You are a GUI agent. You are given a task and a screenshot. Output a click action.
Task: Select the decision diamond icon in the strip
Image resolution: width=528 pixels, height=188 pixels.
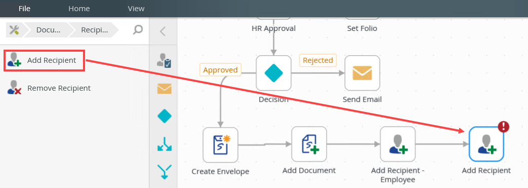tap(165, 117)
